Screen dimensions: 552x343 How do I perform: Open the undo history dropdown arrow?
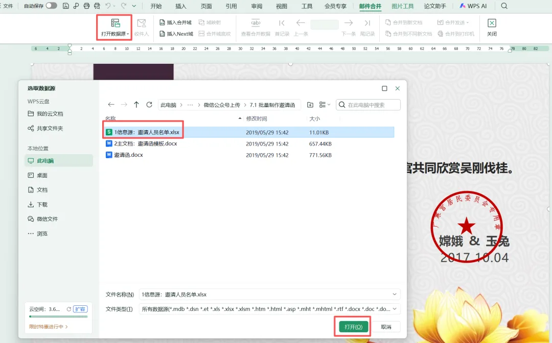pyautogui.click(x=114, y=6)
